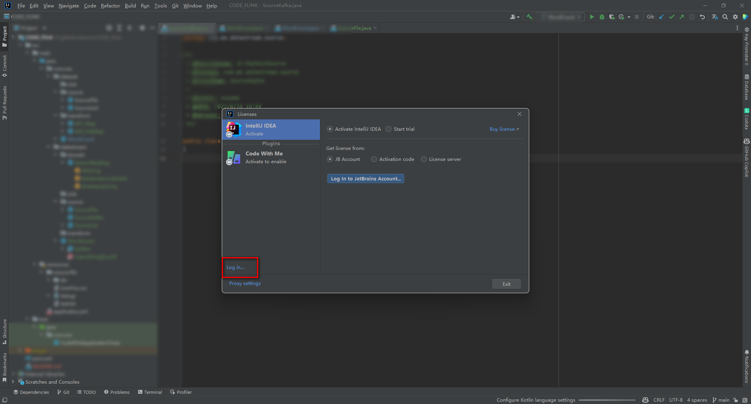Click the Kotlin settings progress bar
Image resolution: width=751 pixels, height=404 pixels.
click(607, 400)
